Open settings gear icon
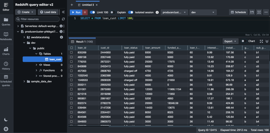The height and width of the screenshot is (133, 270). (6, 129)
